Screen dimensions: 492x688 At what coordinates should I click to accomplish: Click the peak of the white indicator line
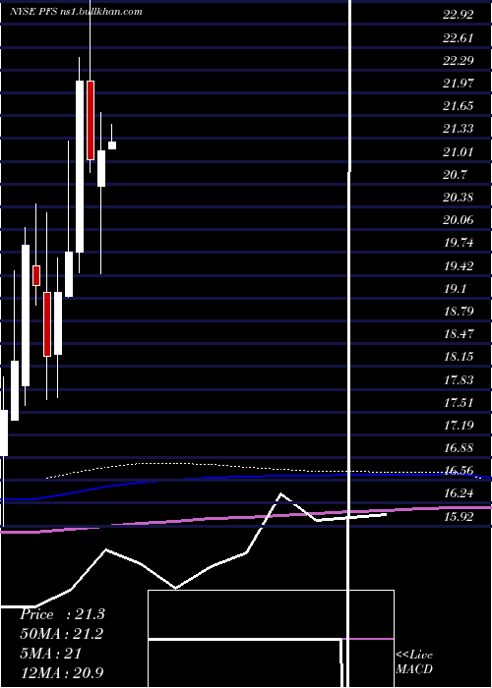click(280, 494)
